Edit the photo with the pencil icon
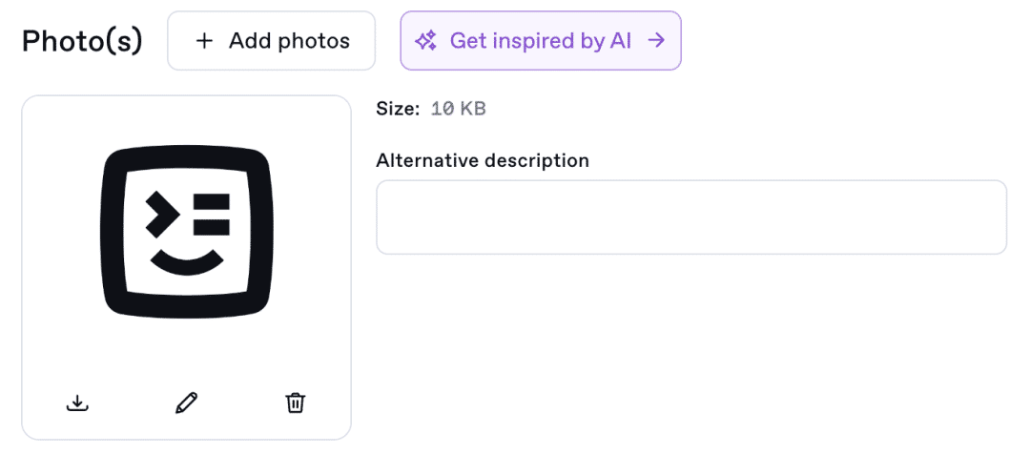 tap(187, 403)
